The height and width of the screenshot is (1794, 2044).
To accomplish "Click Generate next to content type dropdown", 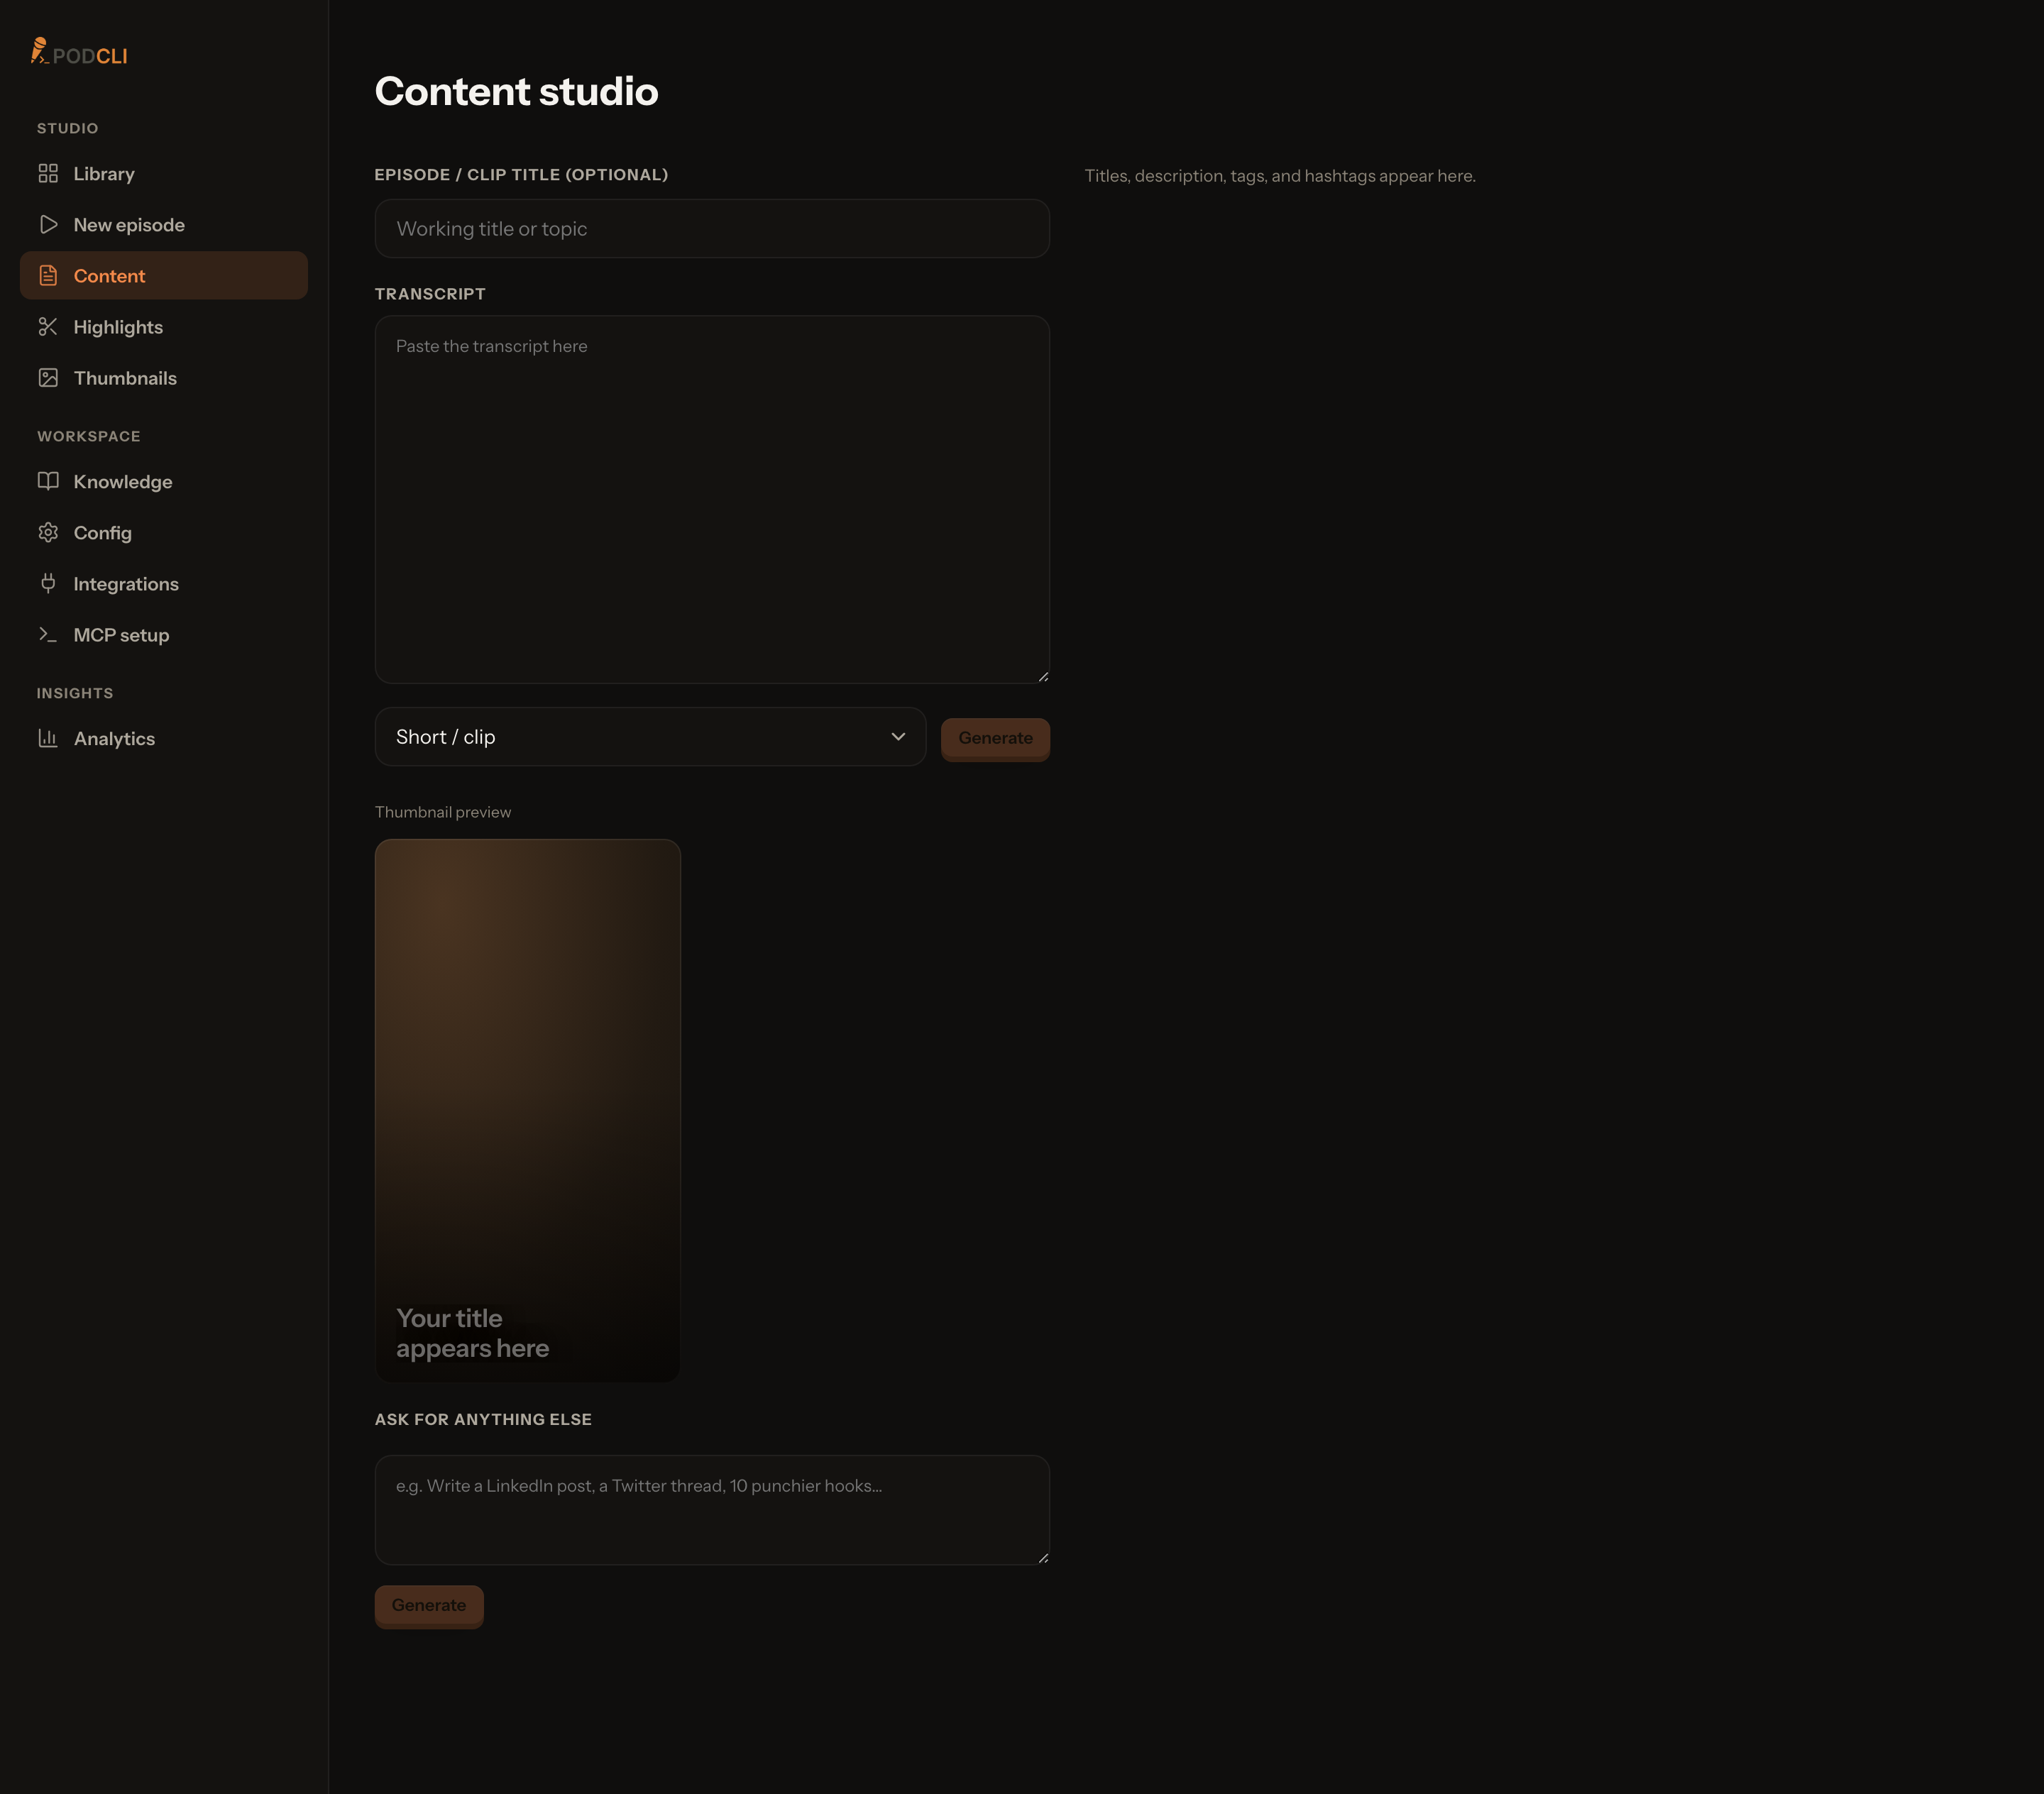I will click(x=995, y=738).
